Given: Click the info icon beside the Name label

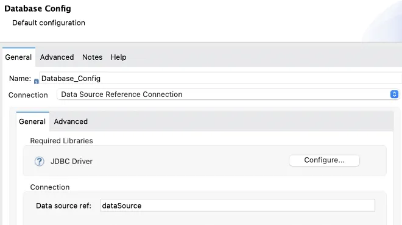Looking at the screenshot, I should coord(36,82).
